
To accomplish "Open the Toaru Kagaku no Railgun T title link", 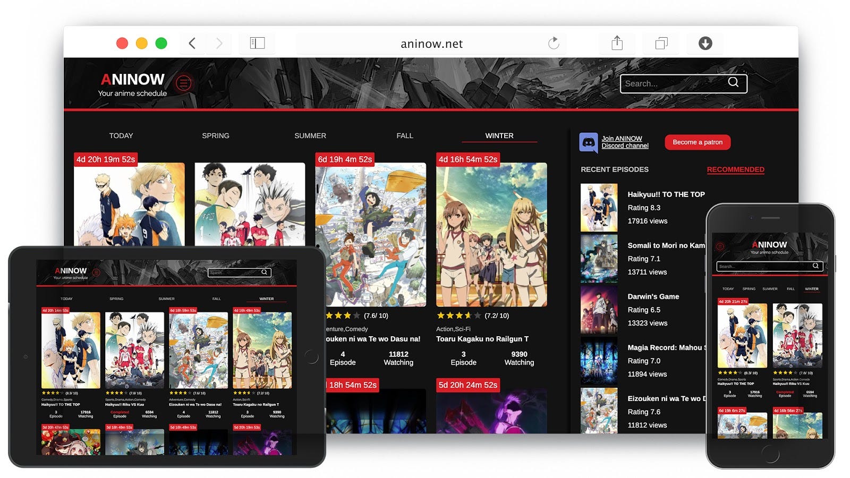I will (x=482, y=339).
